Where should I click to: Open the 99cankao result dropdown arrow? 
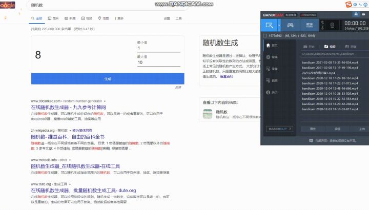tap(105, 101)
